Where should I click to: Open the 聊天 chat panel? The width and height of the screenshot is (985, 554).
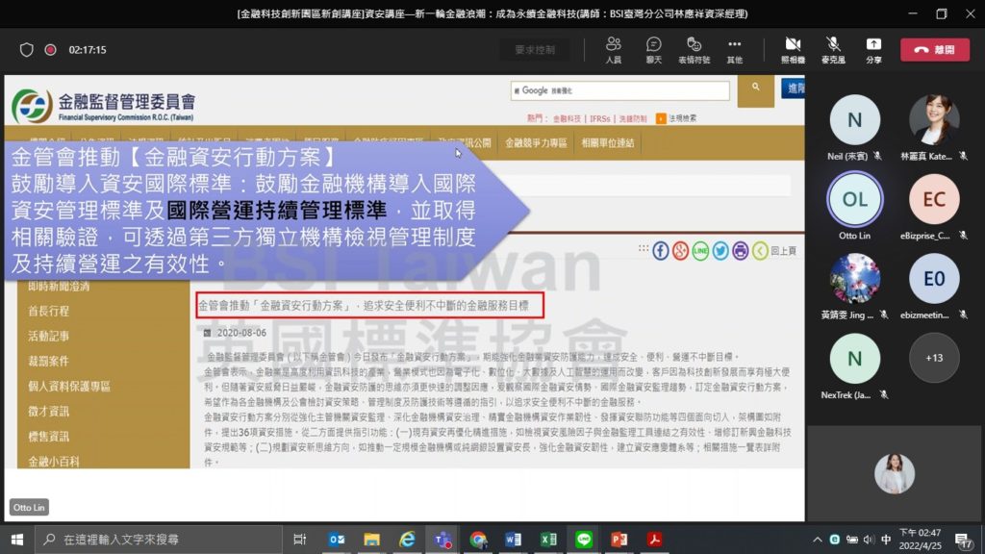click(653, 50)
